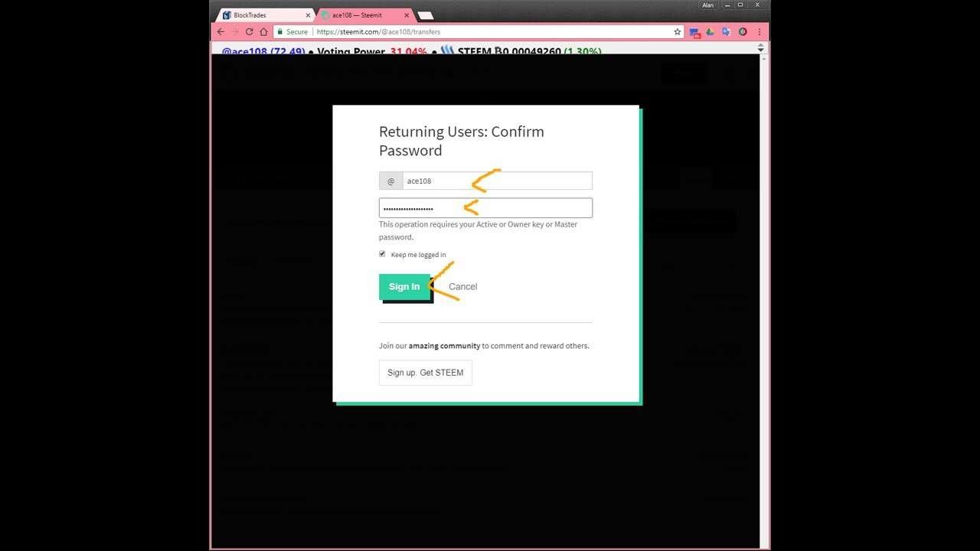This screenshot has height=551, width=980.
Task: Focus the password field
Action: (485, 208)
